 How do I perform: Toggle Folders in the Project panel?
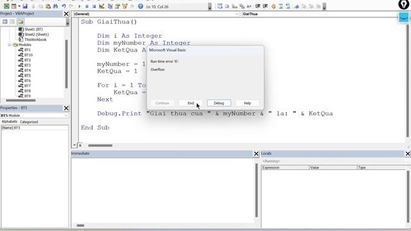pos(21,22)
